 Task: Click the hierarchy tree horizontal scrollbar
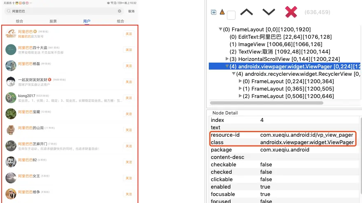click(266, 103)
